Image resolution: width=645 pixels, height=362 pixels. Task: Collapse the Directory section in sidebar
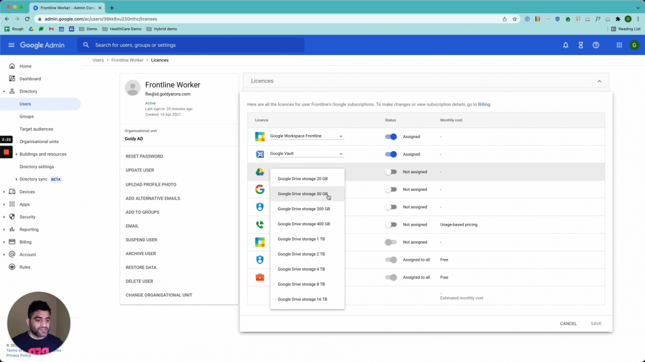point(4,91)
